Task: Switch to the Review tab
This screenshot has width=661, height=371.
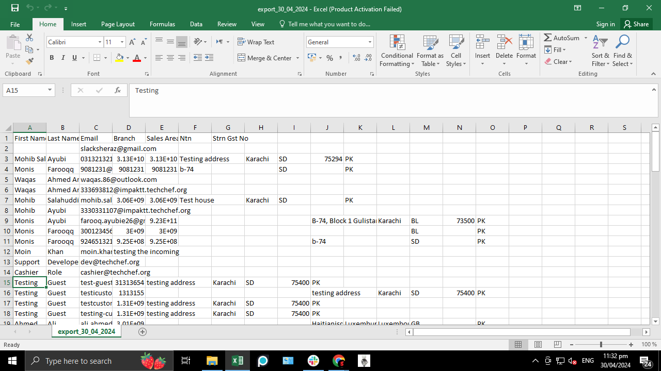Action: (x=227, y=24)
